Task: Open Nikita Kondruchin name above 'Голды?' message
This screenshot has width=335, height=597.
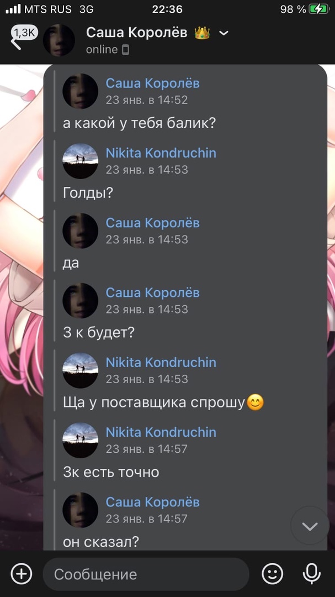Action: [x=161, y=153]
